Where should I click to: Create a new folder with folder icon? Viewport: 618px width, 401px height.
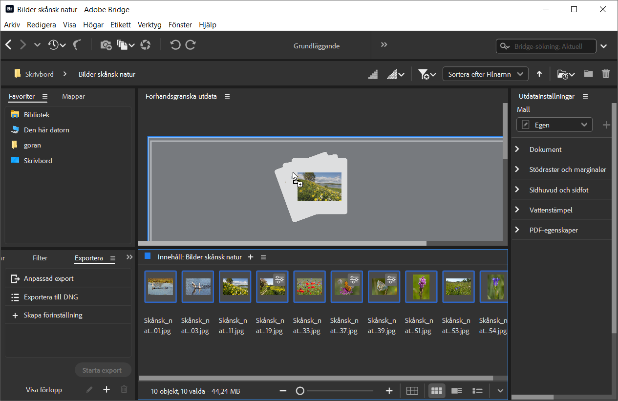click(x=588, y=74)
